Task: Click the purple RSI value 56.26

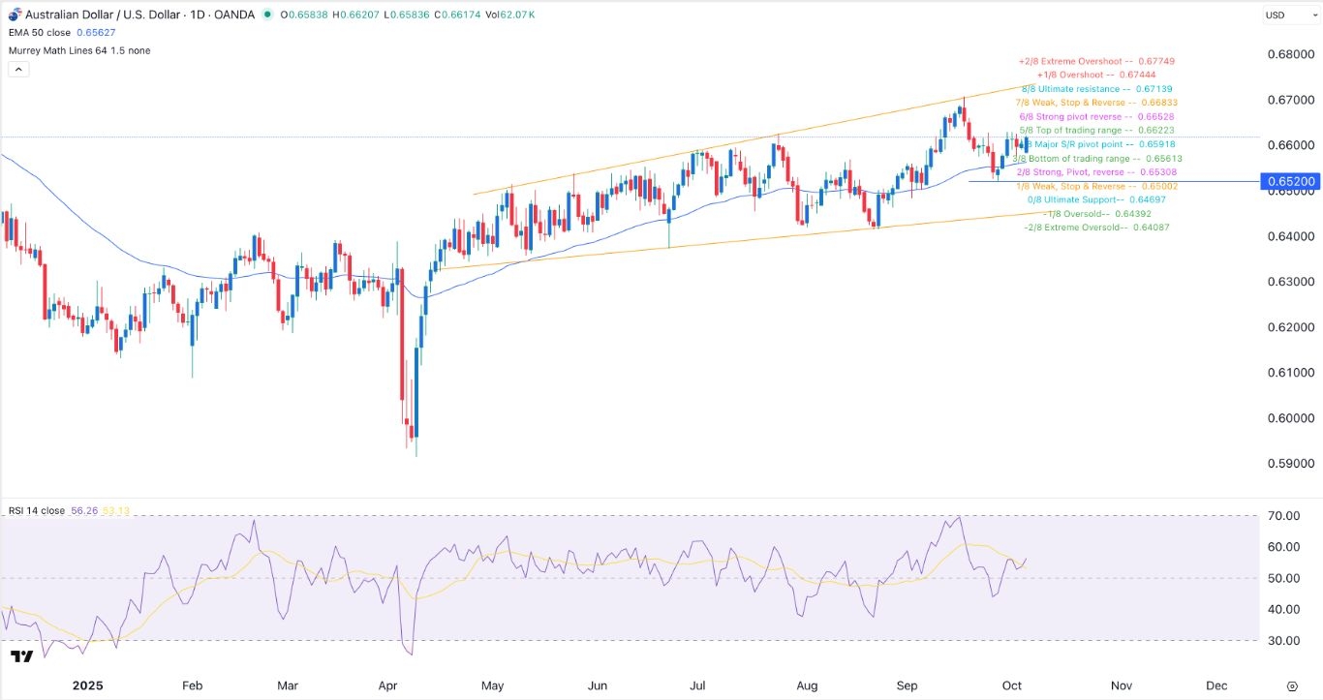Action: coord(84,510)
